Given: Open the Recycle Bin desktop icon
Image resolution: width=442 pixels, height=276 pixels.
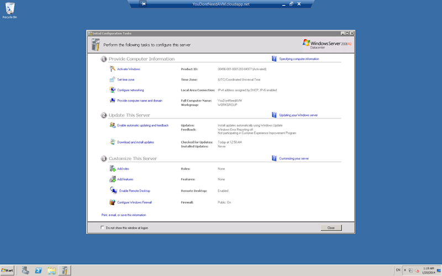Looking at the screenshot, I should click(9, 10).
